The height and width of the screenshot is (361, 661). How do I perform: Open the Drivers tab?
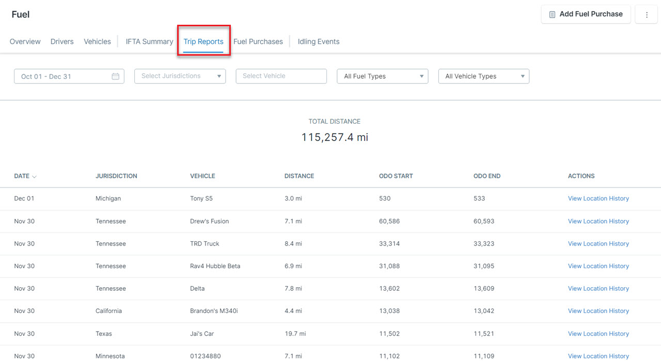62,42
